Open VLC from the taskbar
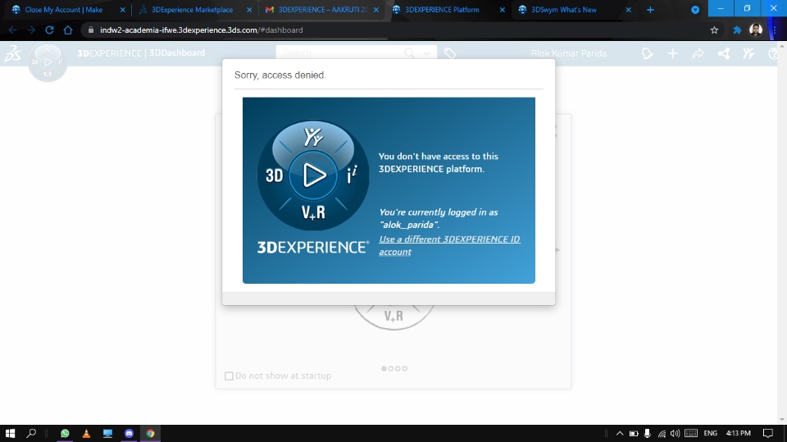787x442 pixels. [86, 433]
